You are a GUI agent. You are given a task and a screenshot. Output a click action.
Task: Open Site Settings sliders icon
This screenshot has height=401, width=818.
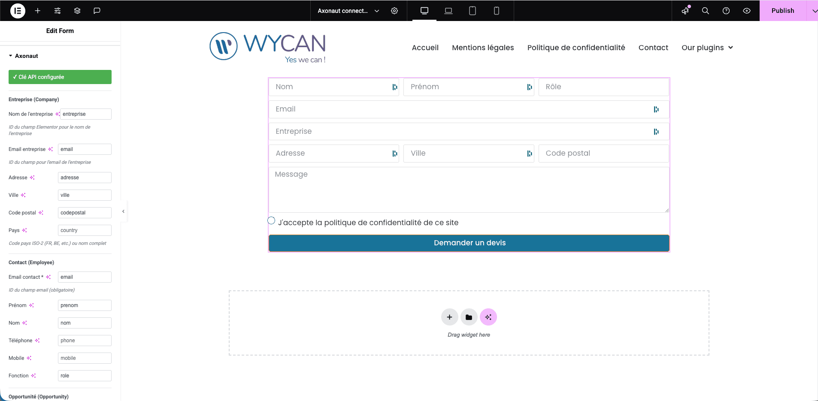click(x=58, y=11)
